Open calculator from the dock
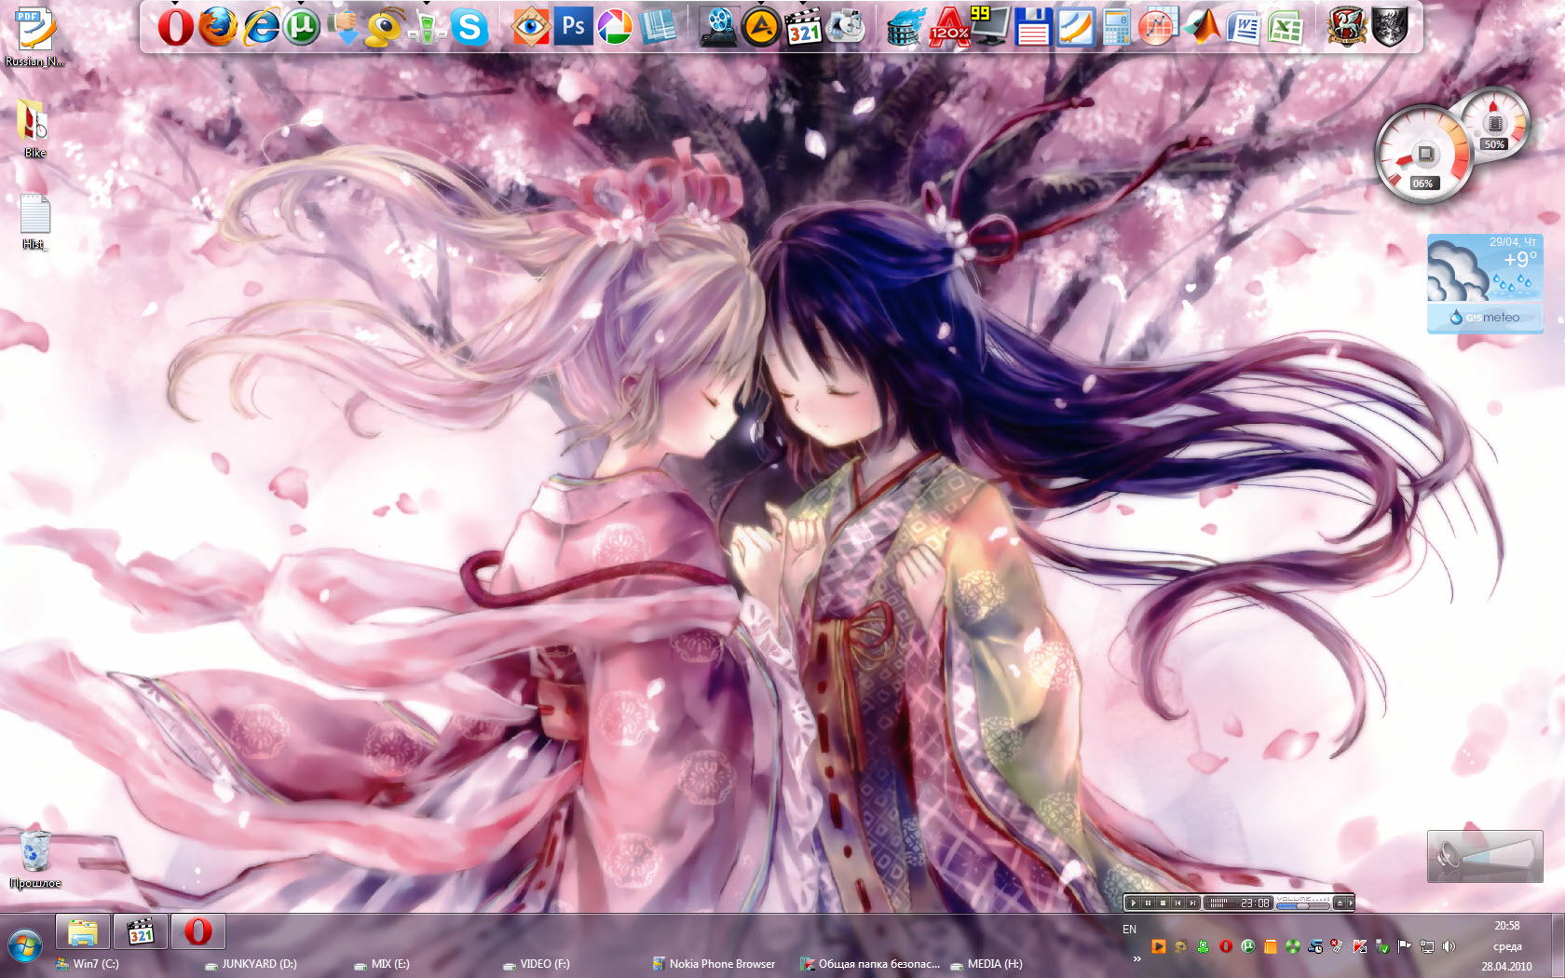Image resolution: width=1565 pixels, height=978 pixels. (1116, 27)
